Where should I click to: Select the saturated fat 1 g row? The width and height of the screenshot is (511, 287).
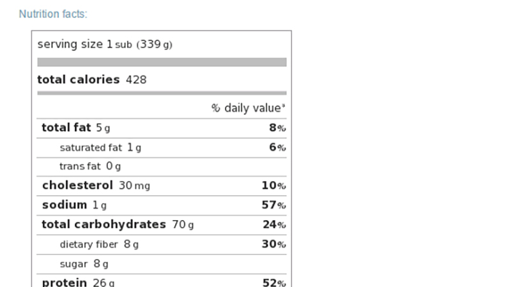coord(162,148)
